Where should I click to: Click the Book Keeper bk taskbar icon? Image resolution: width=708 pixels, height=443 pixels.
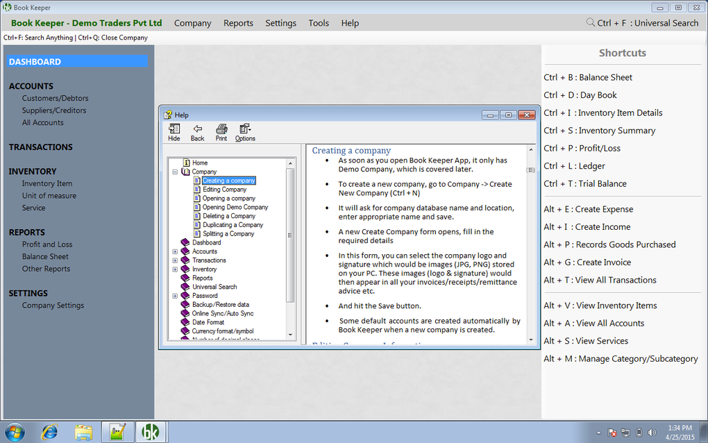click(x=151, y=432)
